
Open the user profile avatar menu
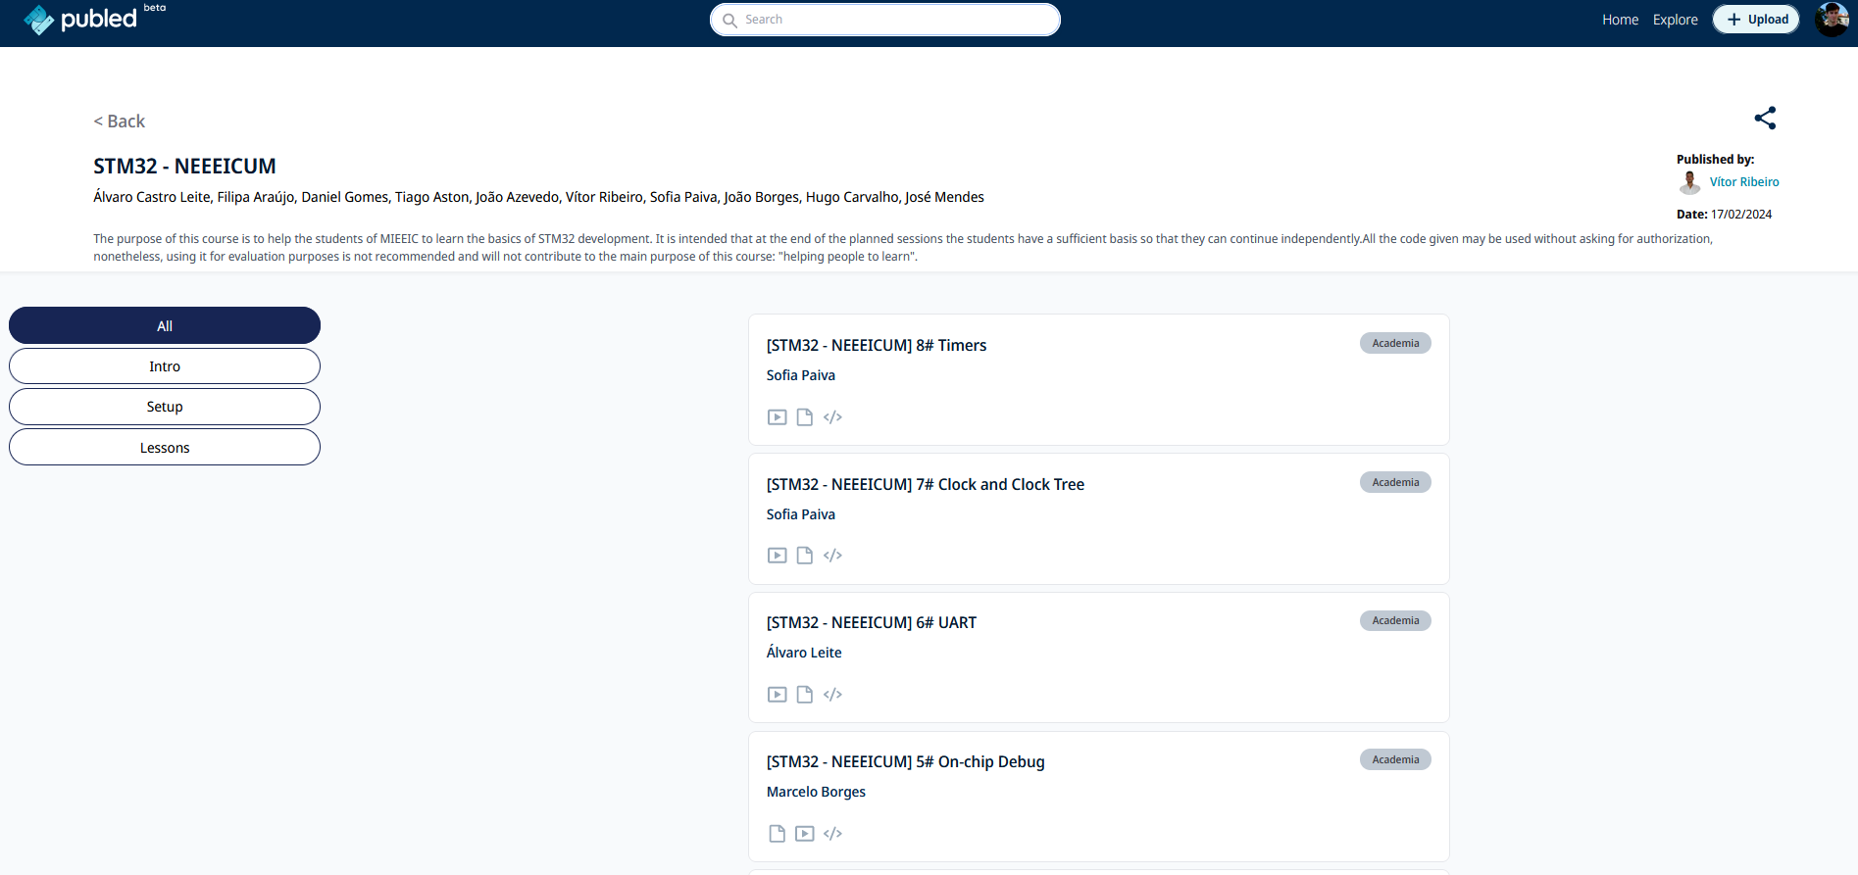[x=1831, y=20]
